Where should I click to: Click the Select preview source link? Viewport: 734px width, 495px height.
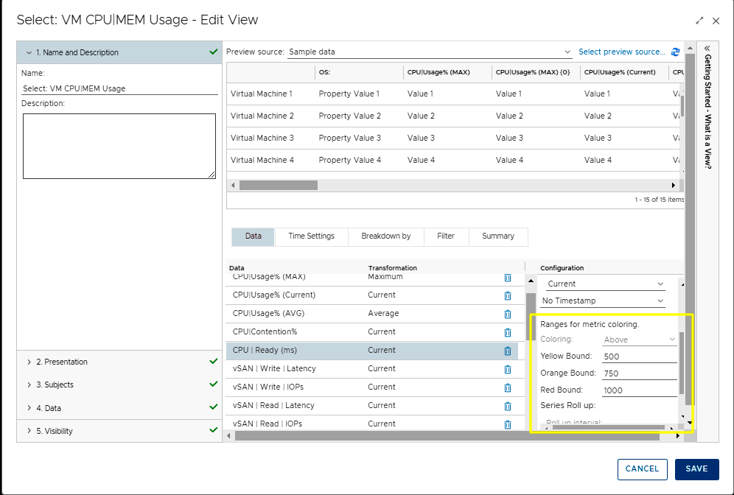pos(621,52)
